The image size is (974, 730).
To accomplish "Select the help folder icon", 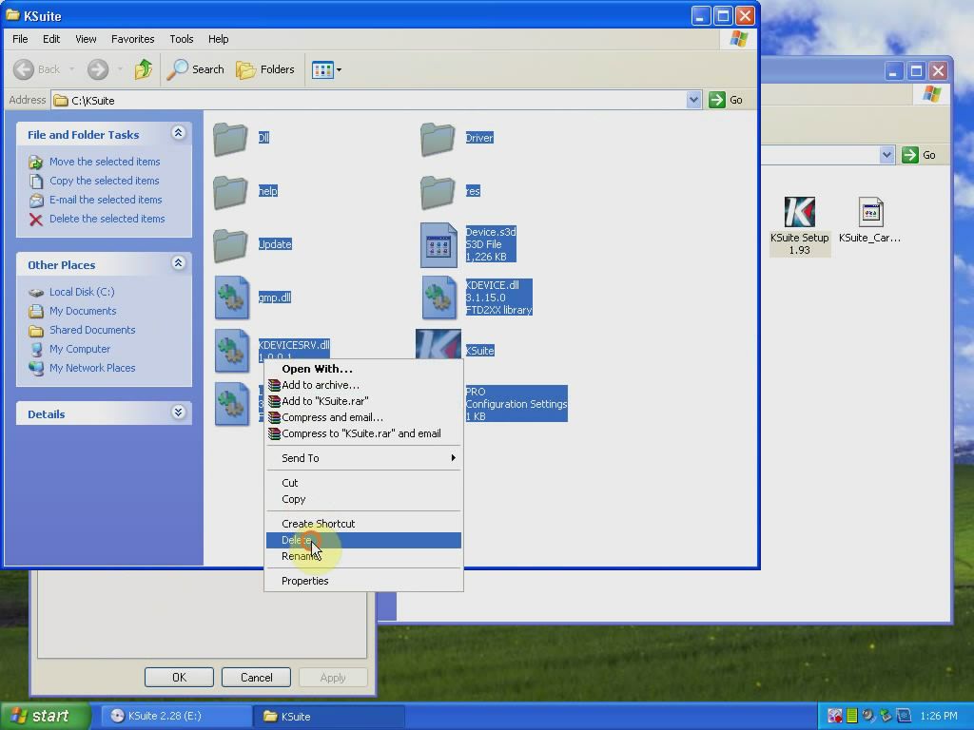I will [230, 192].
